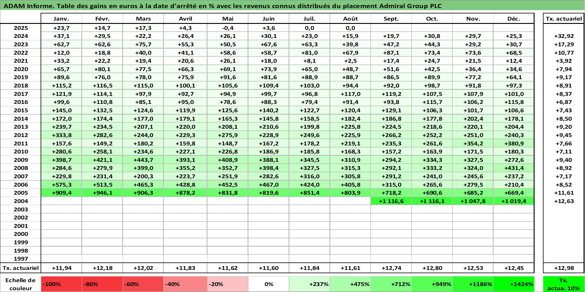
Task: Select the 2021 Août value +2,5
Action: [350, 61]
